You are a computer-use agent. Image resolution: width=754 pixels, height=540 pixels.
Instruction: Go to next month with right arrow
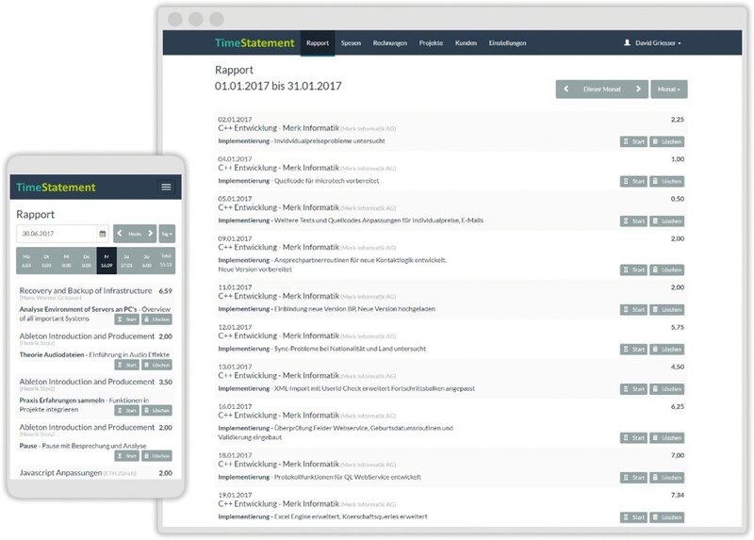(639, 90)
